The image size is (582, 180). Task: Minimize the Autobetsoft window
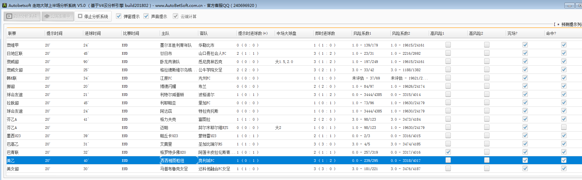coord(569,6)
